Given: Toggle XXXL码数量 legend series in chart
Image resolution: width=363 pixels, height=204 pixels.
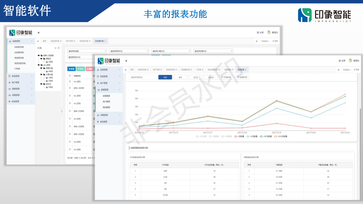Looking at the screenshot, I should tap(281, 136).
